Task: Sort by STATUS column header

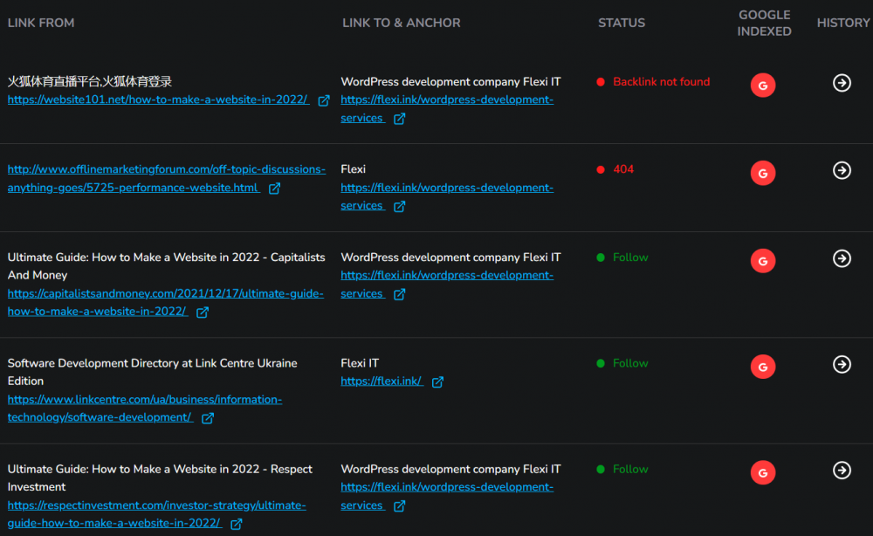Action: [622, 23]
